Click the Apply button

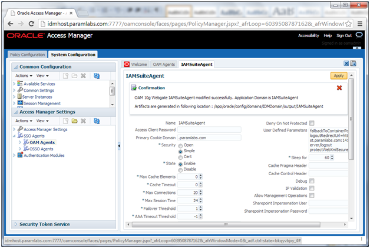point(339,76)
